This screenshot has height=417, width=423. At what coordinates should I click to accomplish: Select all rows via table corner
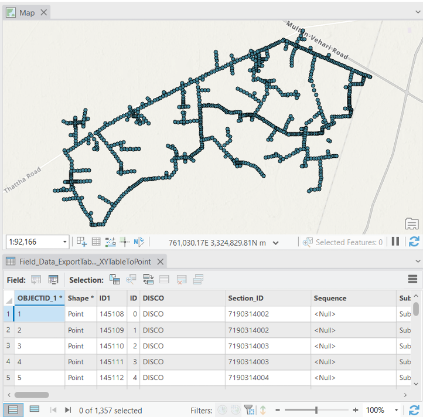(x=9, y=298)
